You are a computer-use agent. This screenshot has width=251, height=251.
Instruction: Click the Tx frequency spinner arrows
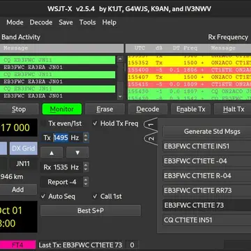(x=86, y=138)
